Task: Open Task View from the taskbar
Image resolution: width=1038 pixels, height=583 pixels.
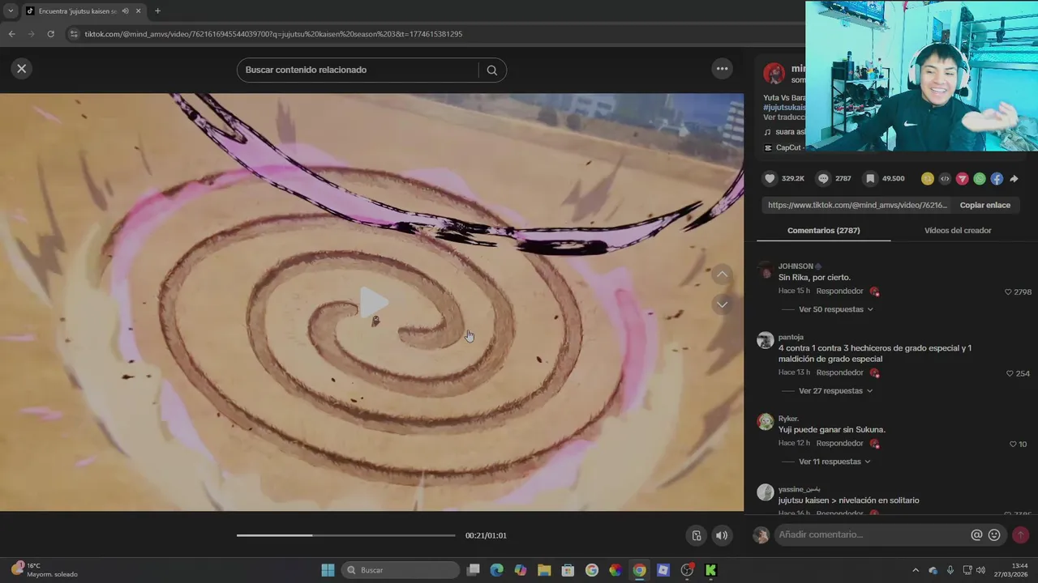Action: pyautogui.click(x=474, y=570)
